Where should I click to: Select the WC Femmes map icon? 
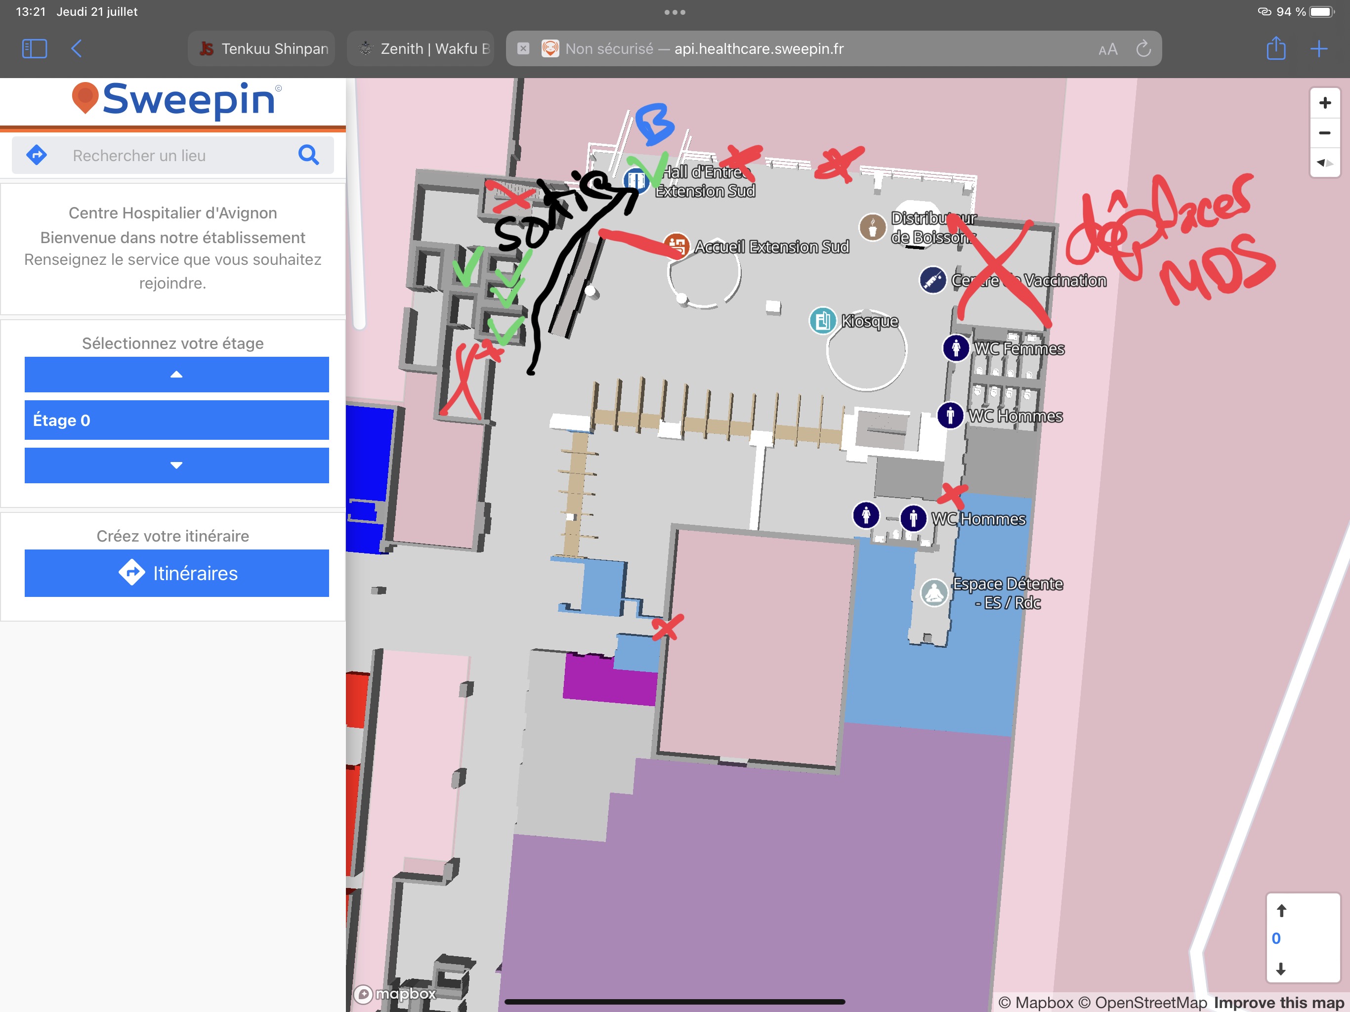(x=956, y=348)
